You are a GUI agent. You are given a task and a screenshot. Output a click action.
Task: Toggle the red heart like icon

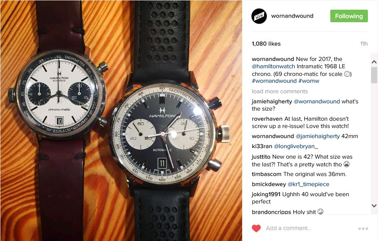click(x=256, y=228)
